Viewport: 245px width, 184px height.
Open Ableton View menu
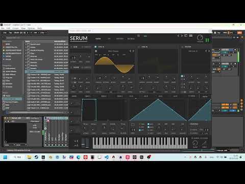point(23,28)
